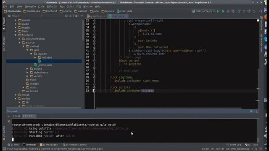Toggle the code fold marker on line 49
Image resolution: width=269 pixels, height=151 pixels.
coord(94,77)
